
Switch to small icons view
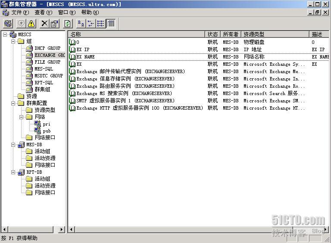[x=91, y=23]
